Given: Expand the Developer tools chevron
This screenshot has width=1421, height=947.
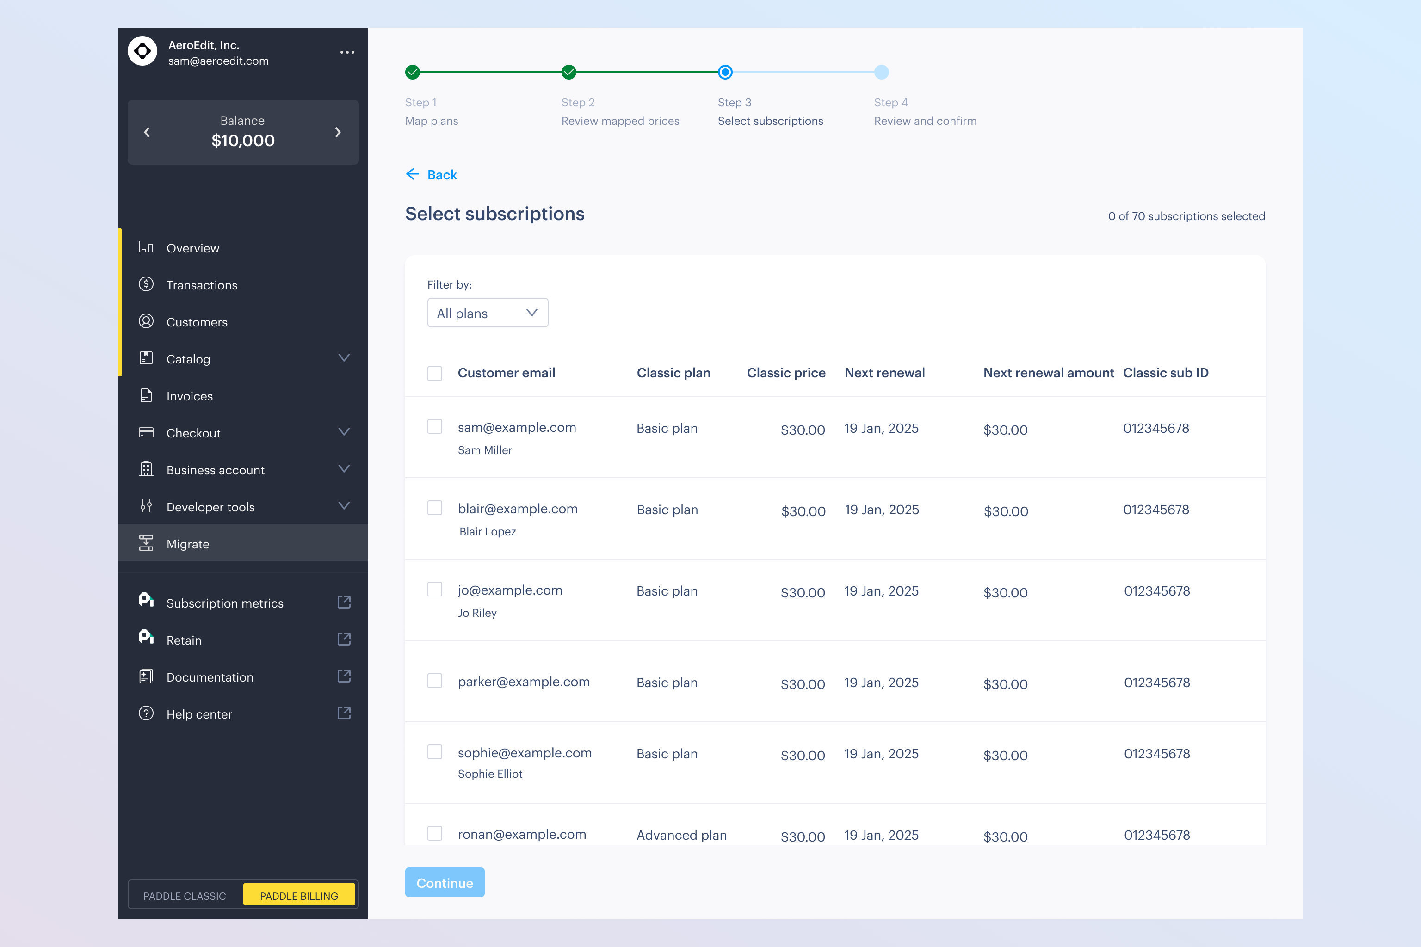Looking at the screenshot, I should pyautogui.click(x=344, y=506).
